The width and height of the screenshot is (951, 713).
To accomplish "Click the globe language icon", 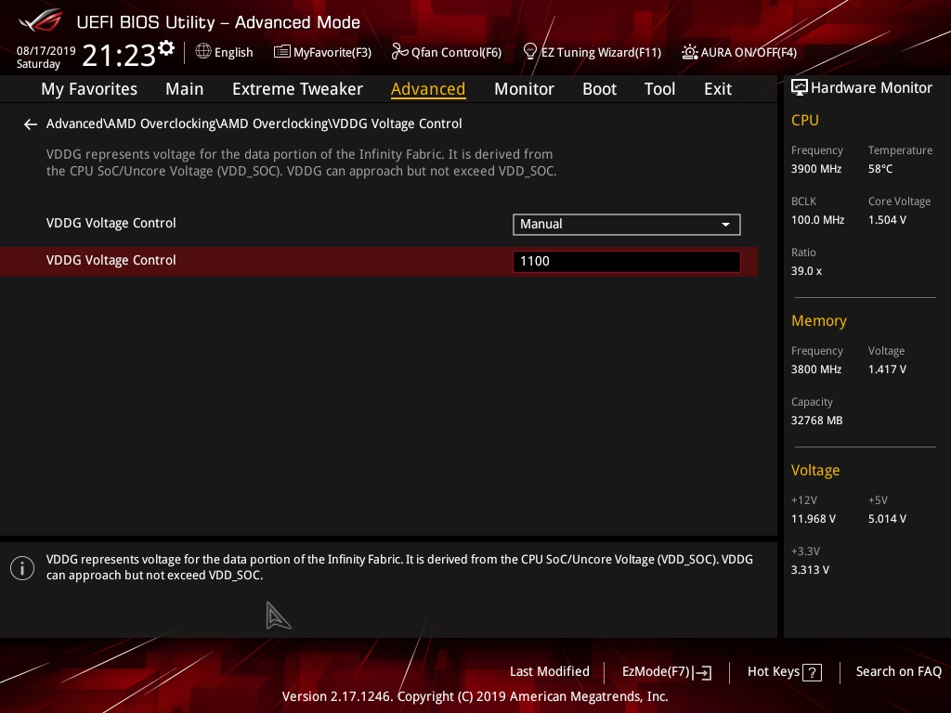I will point(203,52).
